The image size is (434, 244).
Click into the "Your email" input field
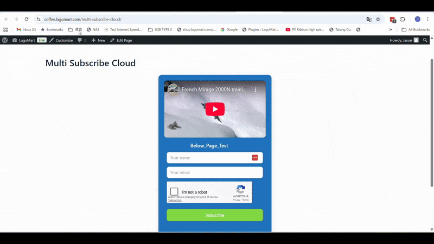click(214, 172)
